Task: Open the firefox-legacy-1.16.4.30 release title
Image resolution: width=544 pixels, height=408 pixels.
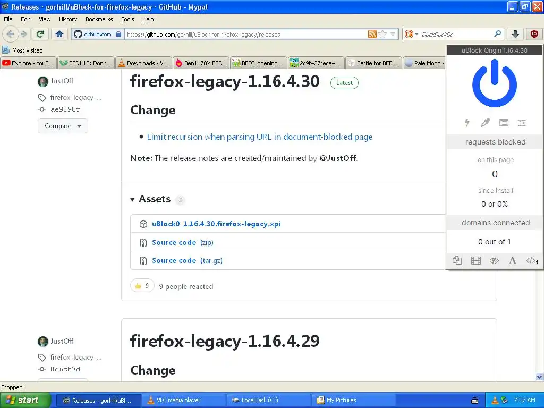Action: pyautogui.click(x=225, y=81)
